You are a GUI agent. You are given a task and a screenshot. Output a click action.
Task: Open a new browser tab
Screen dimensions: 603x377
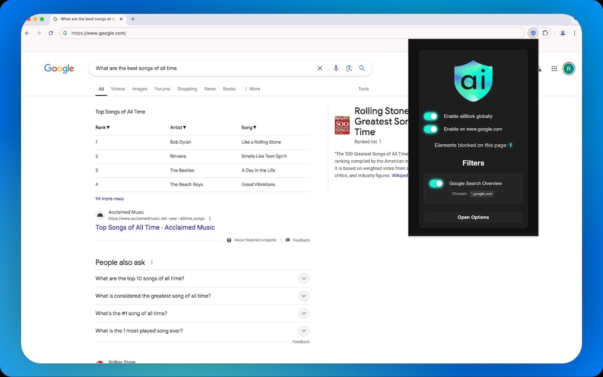pyautogui.click(x=133, y=19)
